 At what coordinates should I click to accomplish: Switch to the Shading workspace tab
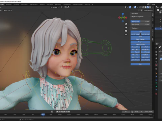(x=42, y=5)
